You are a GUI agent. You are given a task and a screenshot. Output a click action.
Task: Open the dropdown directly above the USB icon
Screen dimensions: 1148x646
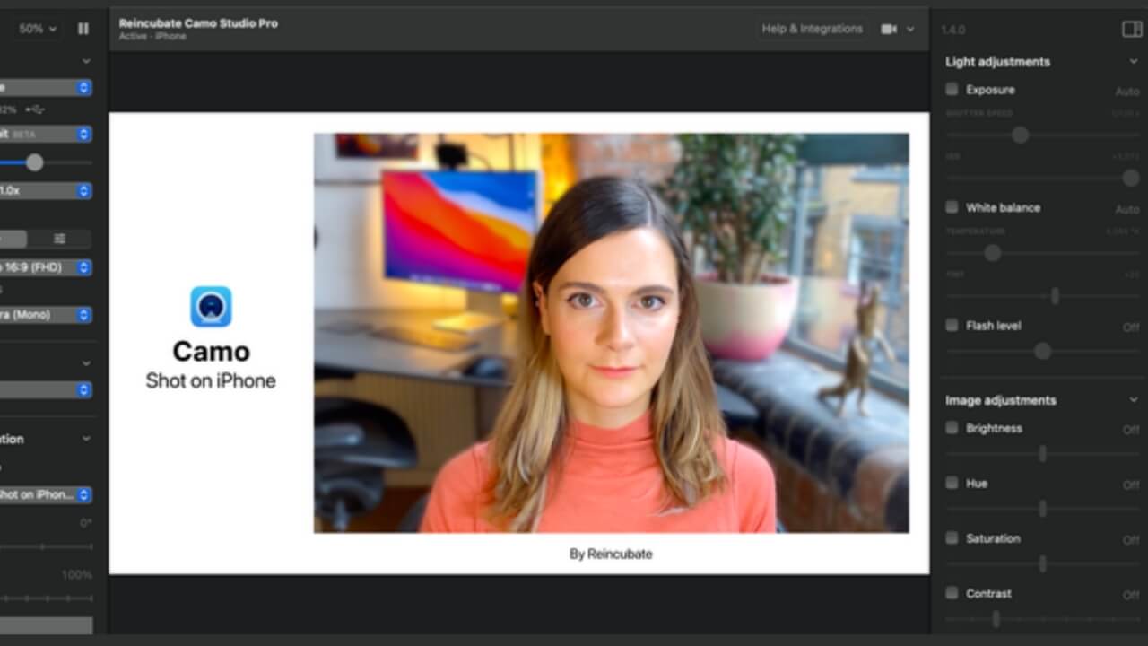[x=45, y=88]
